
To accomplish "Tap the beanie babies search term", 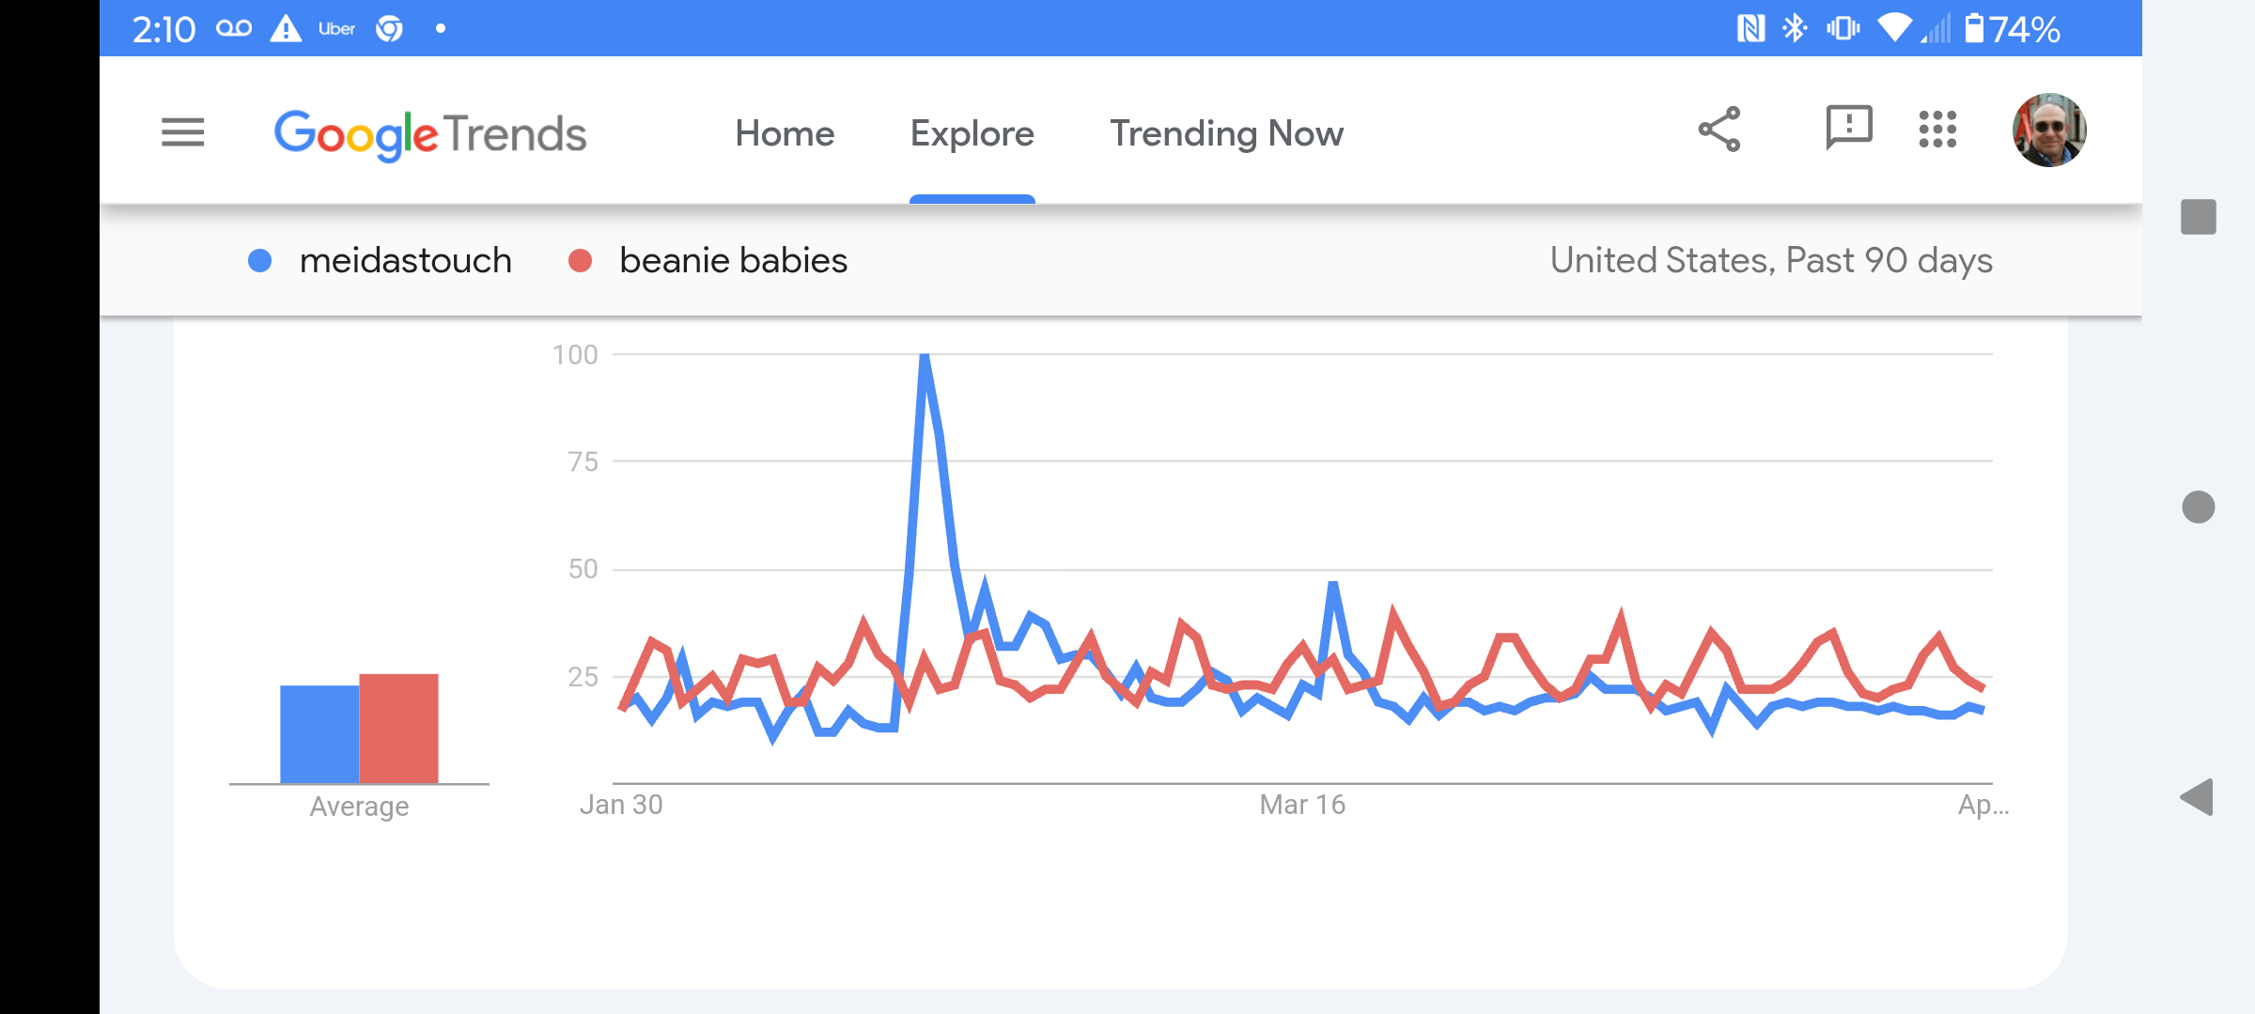I will pyautogui.click(x=733, y=260).
